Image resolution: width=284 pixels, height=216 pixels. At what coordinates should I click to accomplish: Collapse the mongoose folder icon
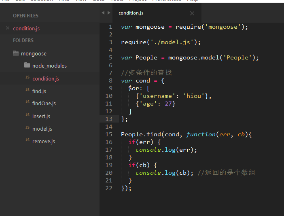coord(16,53)
